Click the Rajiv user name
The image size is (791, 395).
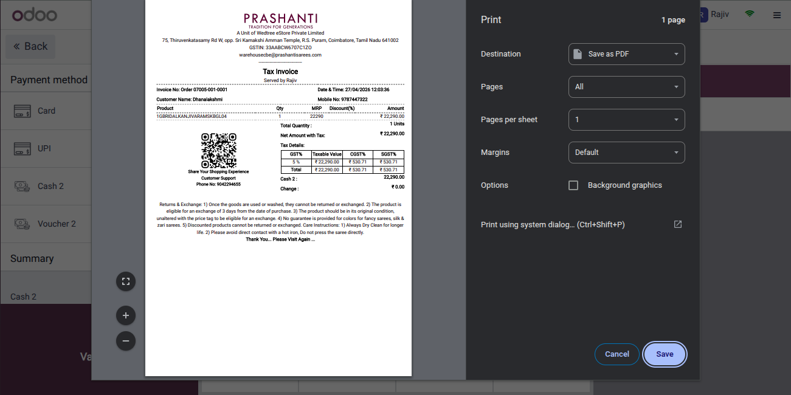719,14
